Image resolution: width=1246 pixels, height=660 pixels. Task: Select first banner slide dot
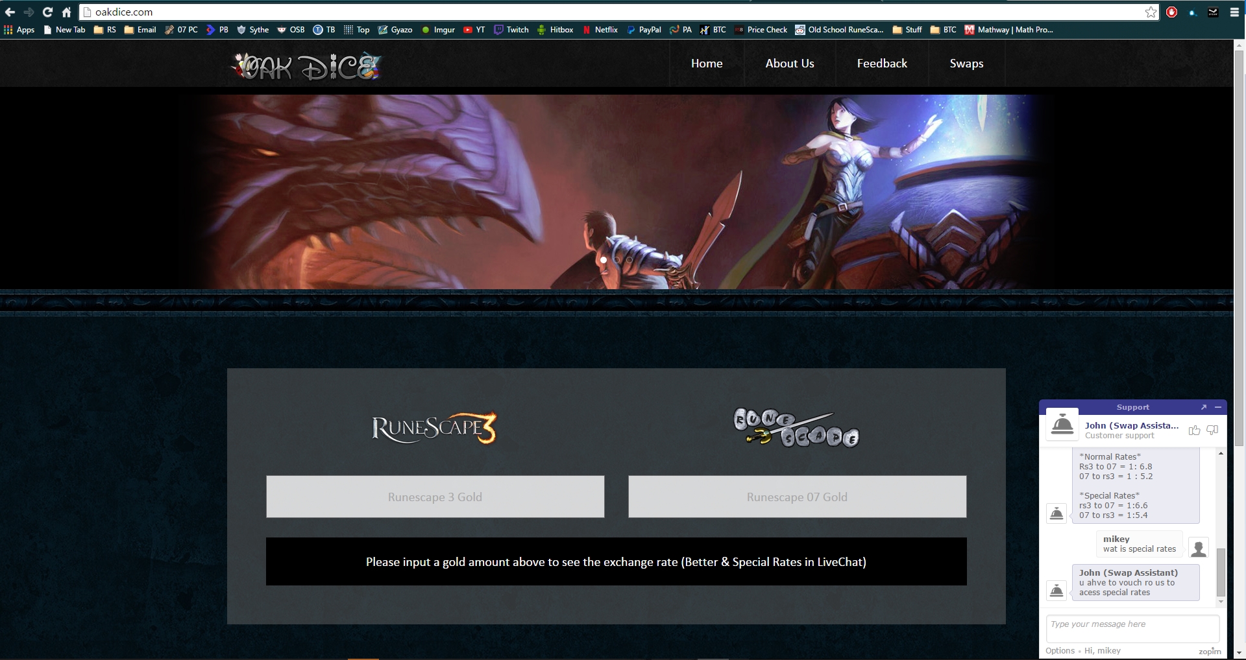tap(604, 260)
